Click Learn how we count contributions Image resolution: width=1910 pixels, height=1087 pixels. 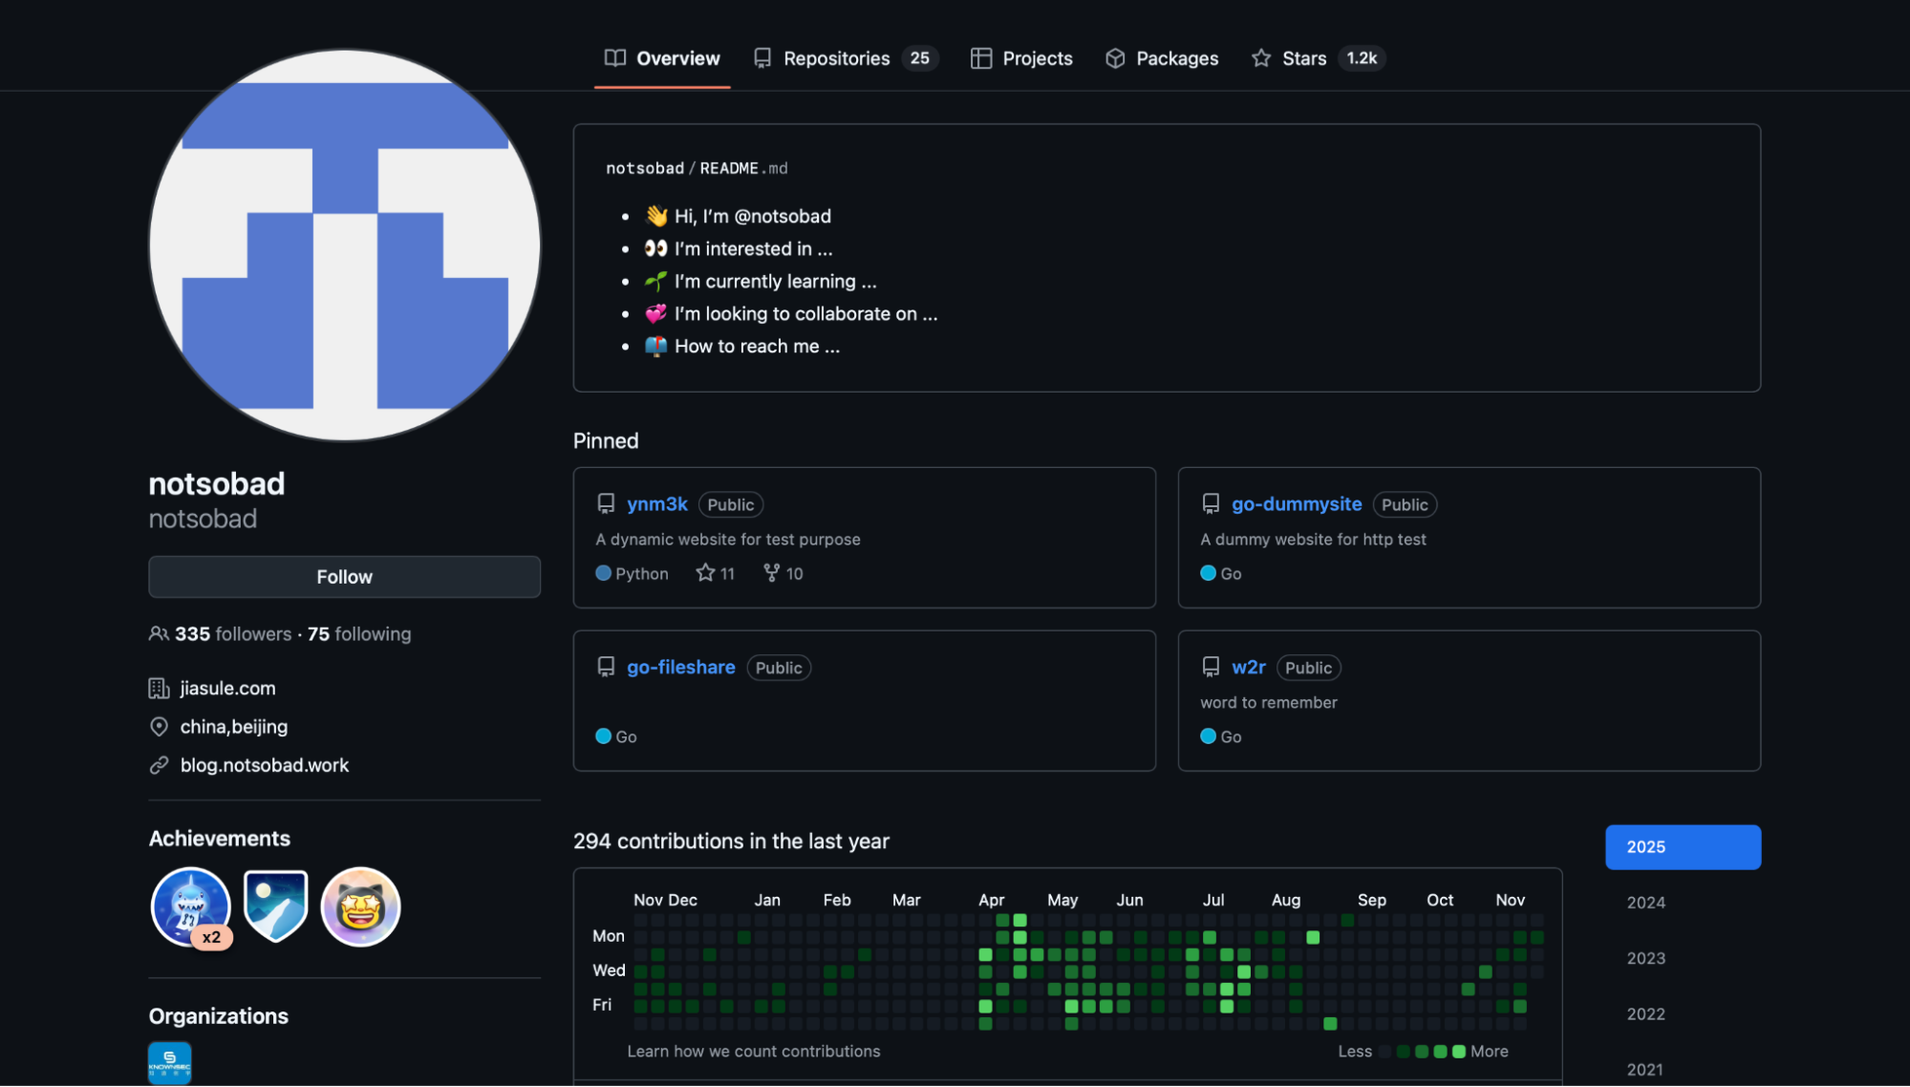coord(753,1052)
